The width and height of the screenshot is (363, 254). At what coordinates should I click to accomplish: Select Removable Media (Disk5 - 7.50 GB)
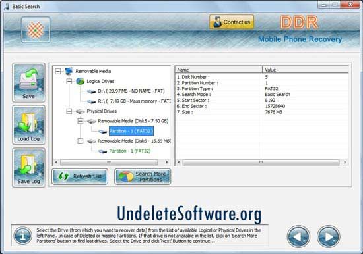pos(133,121)
